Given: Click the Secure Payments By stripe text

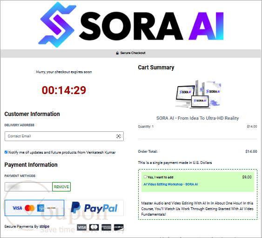Looking at the screenshot, I should [27, 226].
